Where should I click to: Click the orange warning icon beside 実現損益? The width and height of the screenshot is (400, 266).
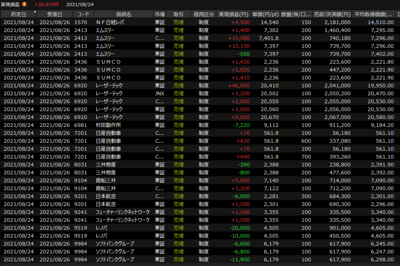tap(25, 4)
